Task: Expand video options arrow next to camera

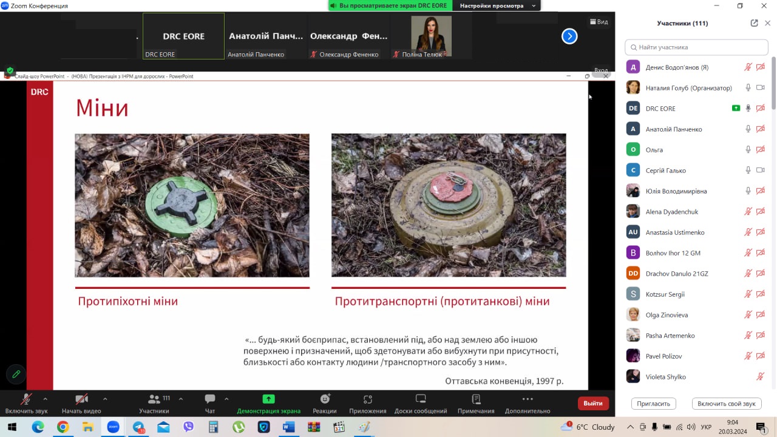Action: click(105, 399)
